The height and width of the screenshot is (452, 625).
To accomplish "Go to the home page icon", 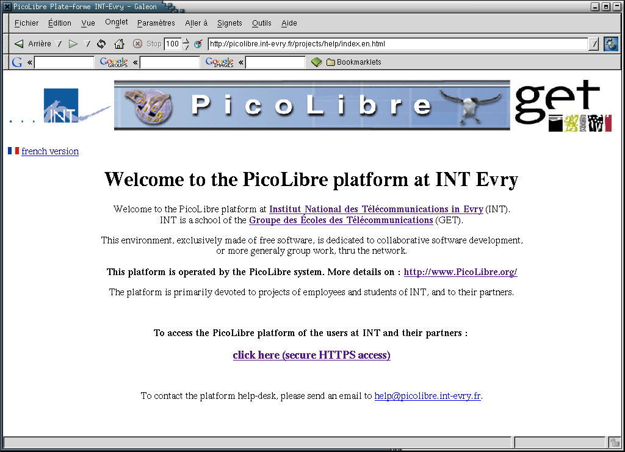I will [x=119, y=44].
